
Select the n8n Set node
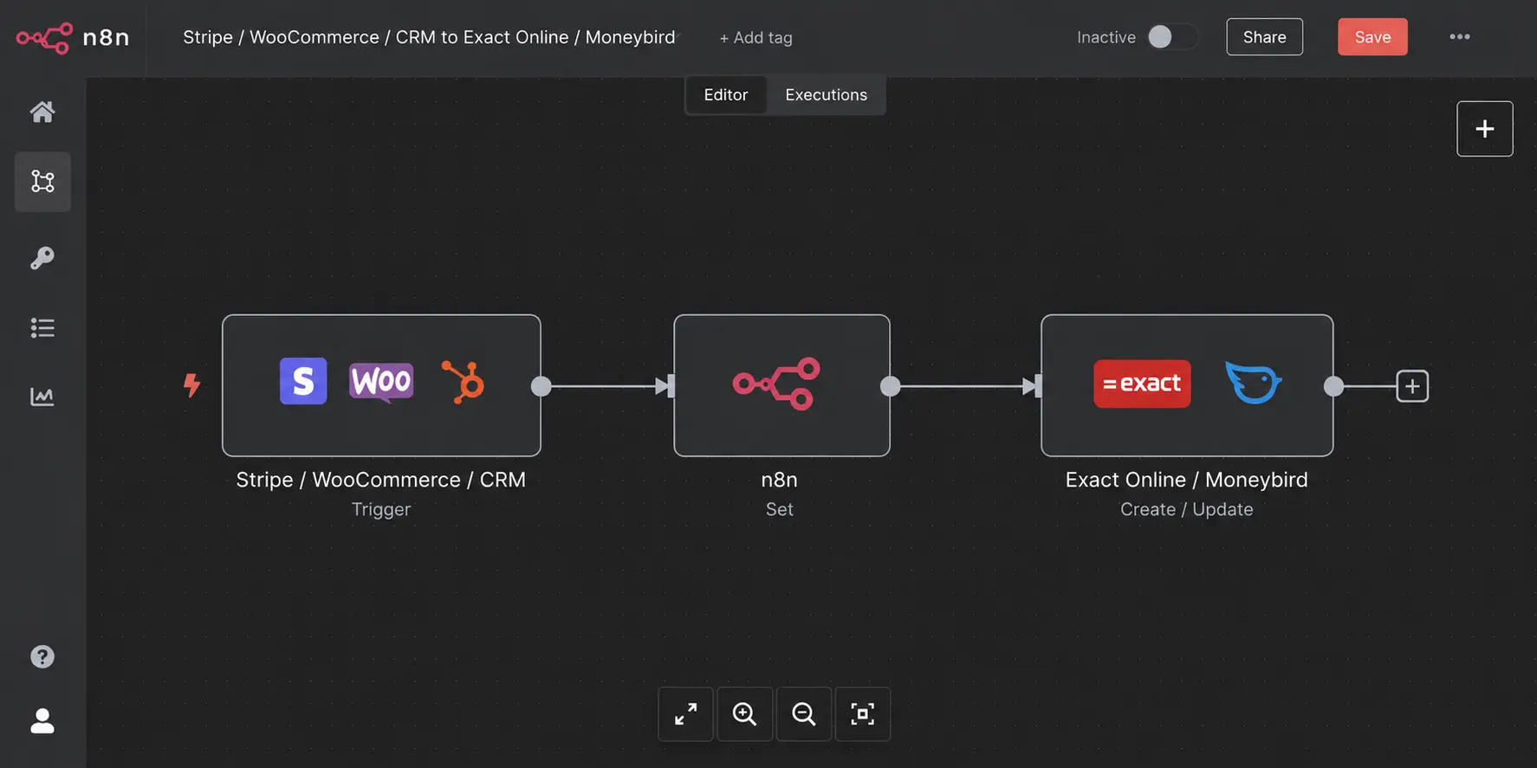(x=781, y=385)
